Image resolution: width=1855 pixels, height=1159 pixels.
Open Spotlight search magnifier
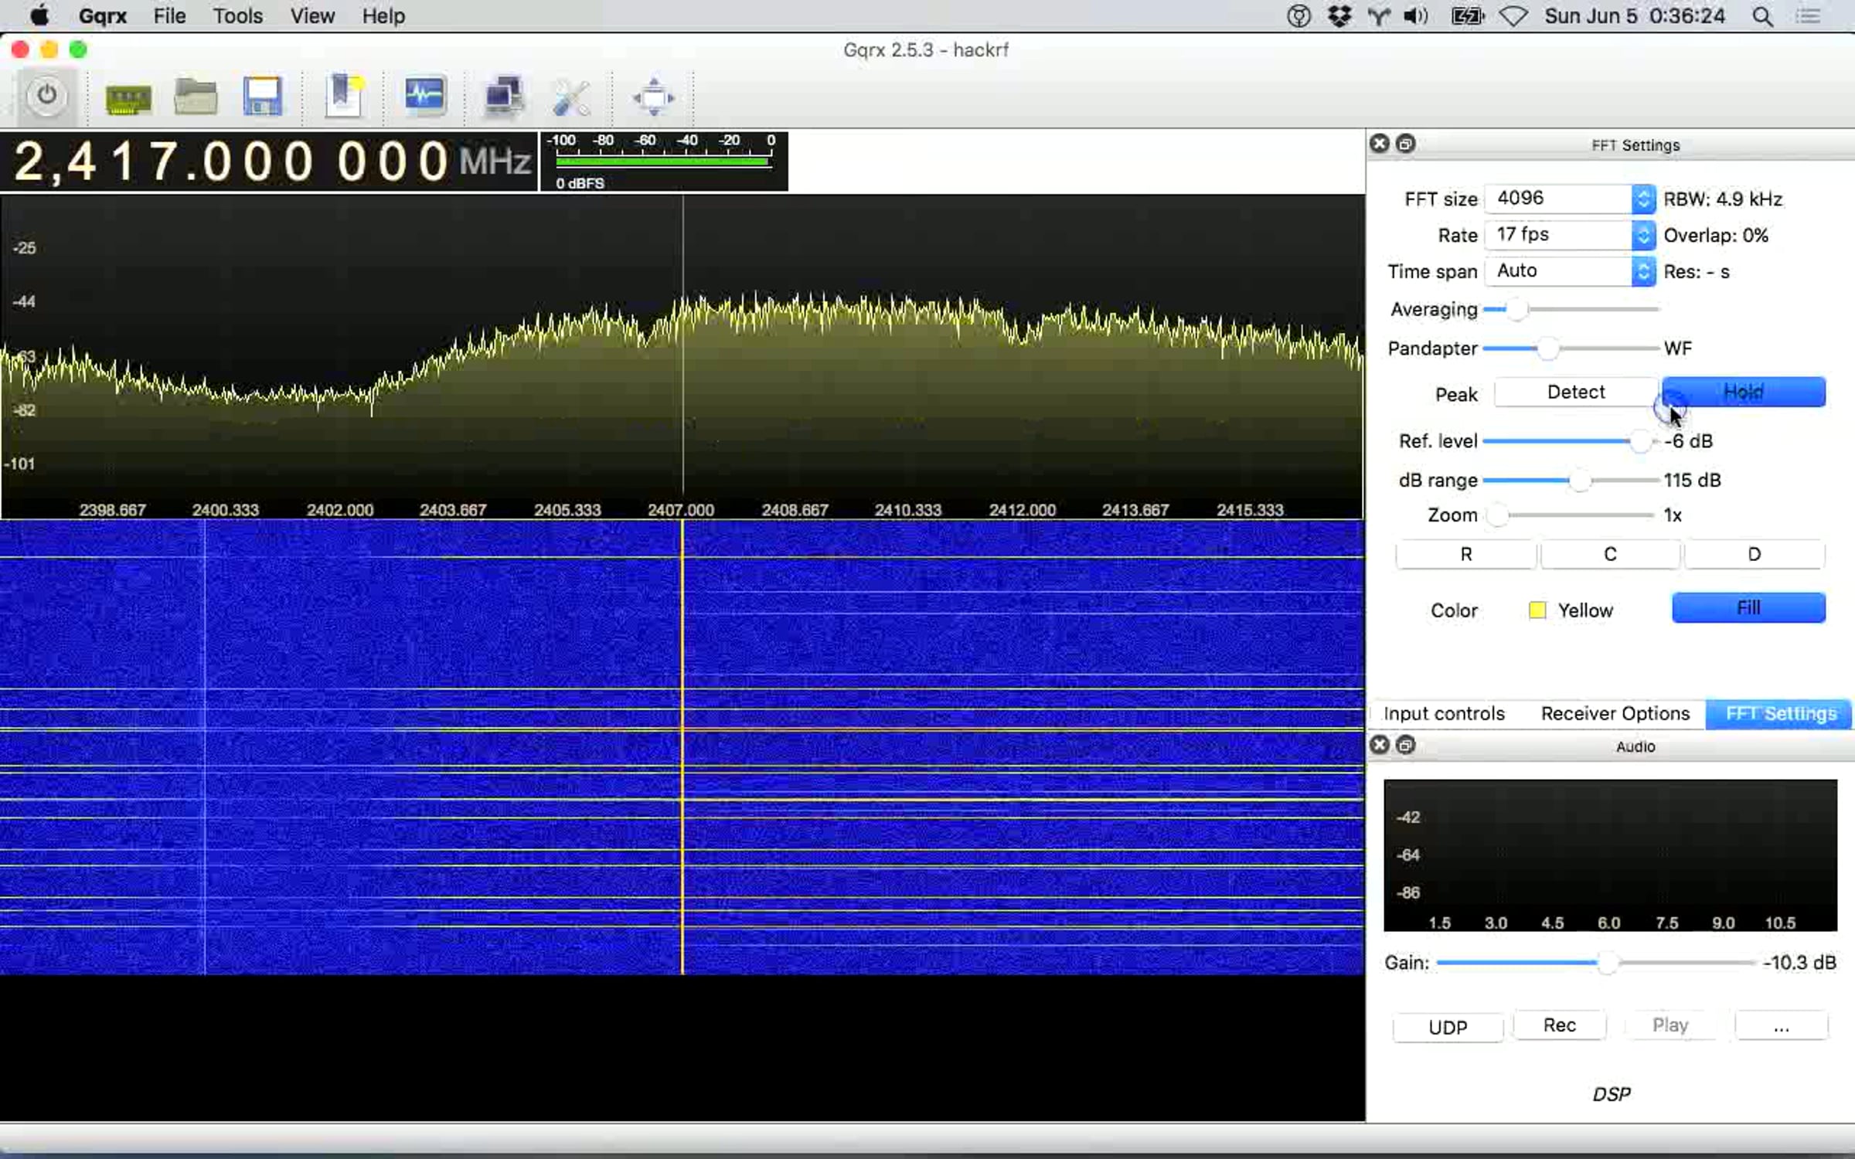coord(1762,16)
